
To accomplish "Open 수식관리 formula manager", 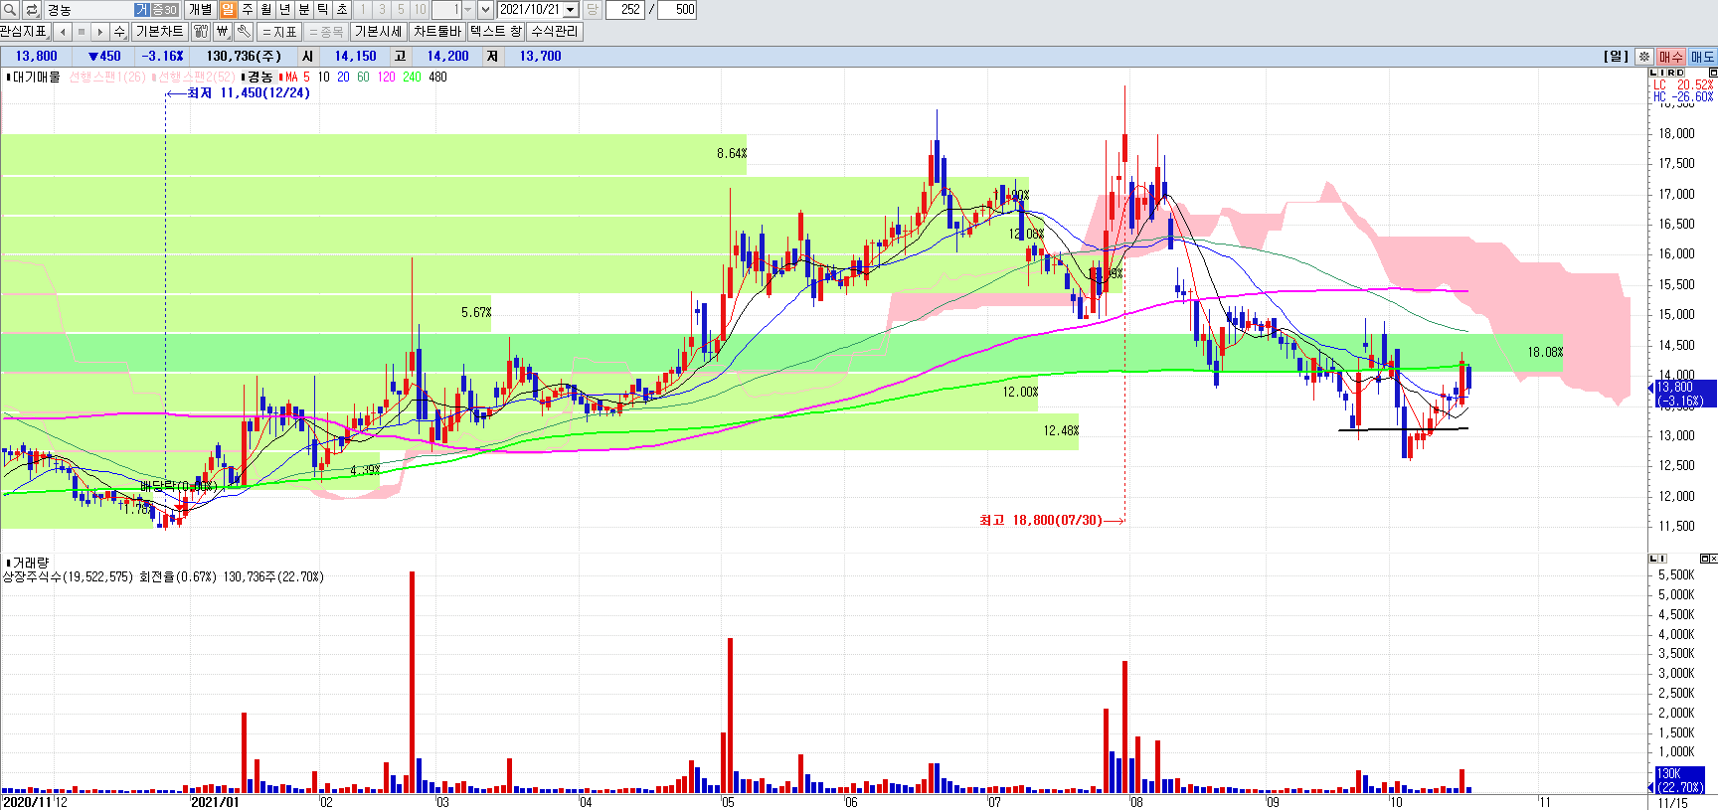I will pos(555,32).
